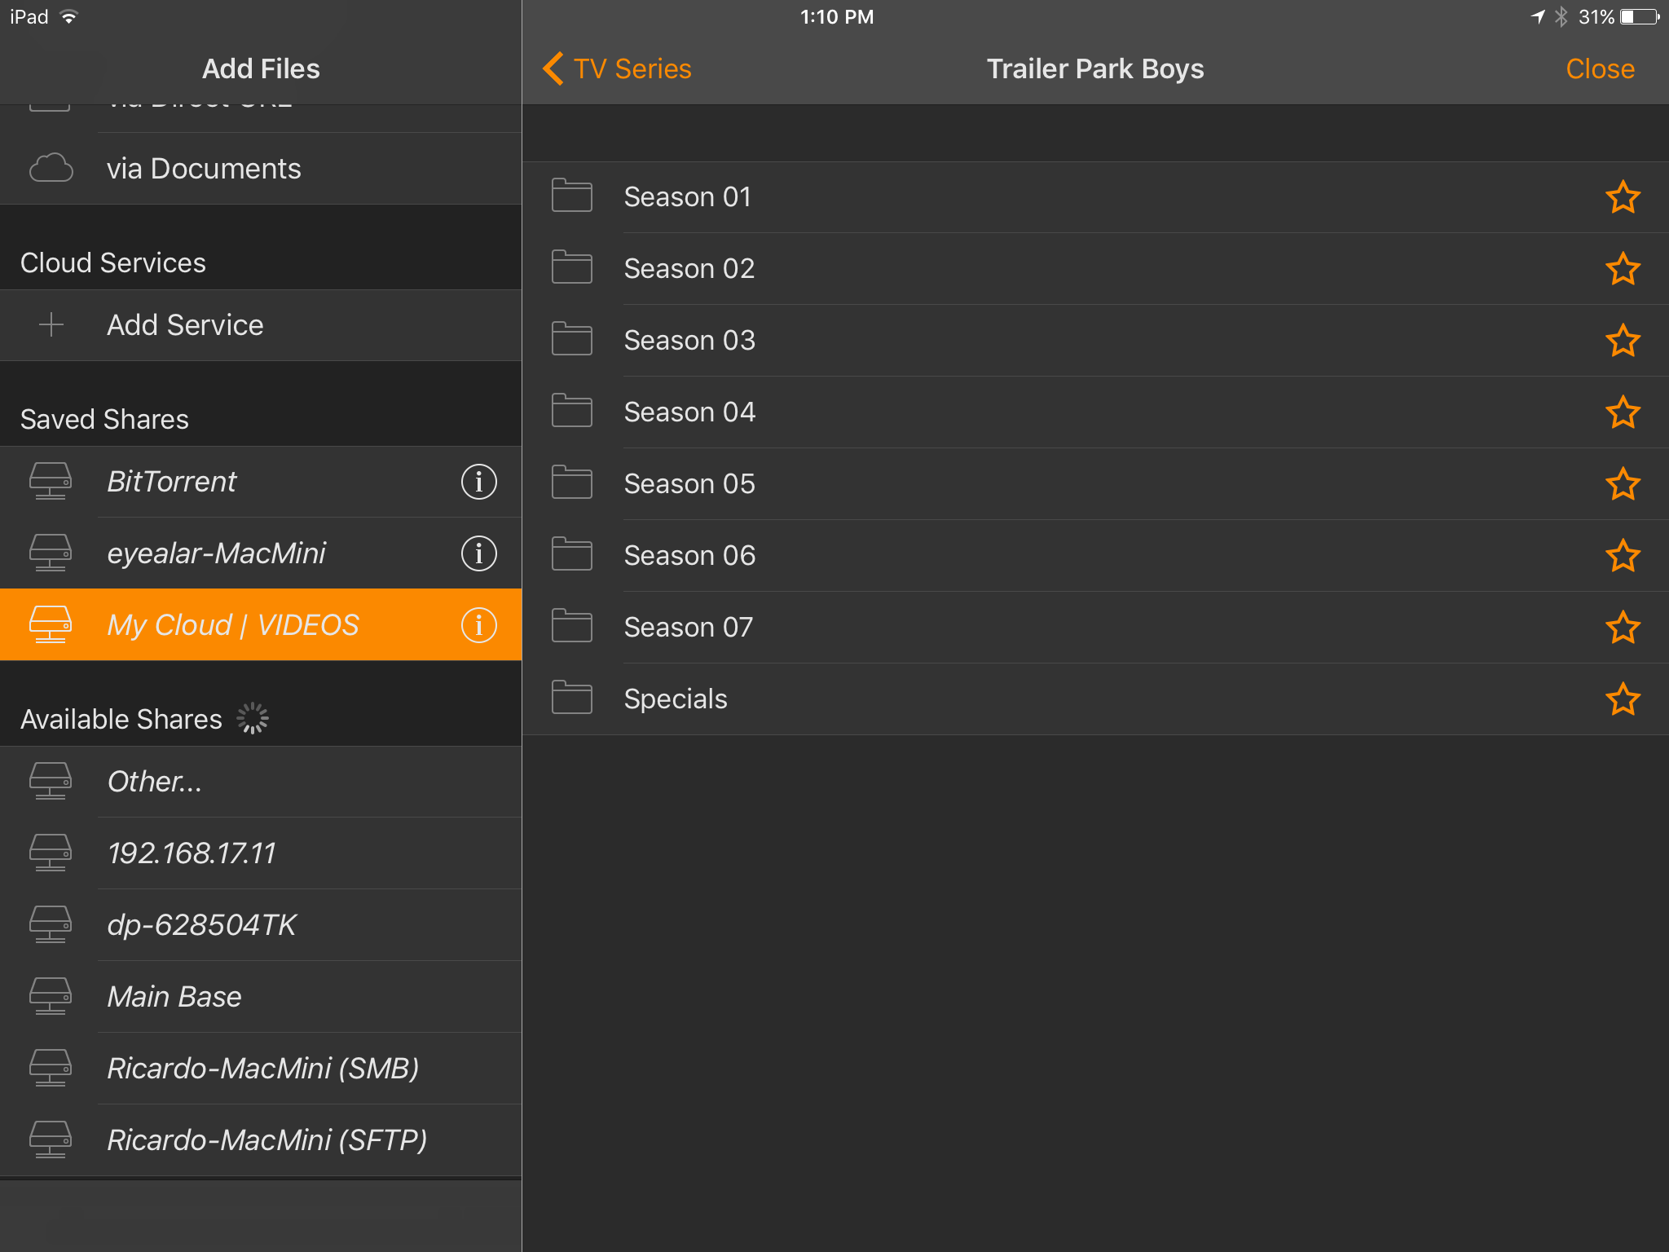This screenshot has height=1252, width=1669.
Task: Select Ricardo-MacMini (SMB) share
Action: coord(262,1069)
